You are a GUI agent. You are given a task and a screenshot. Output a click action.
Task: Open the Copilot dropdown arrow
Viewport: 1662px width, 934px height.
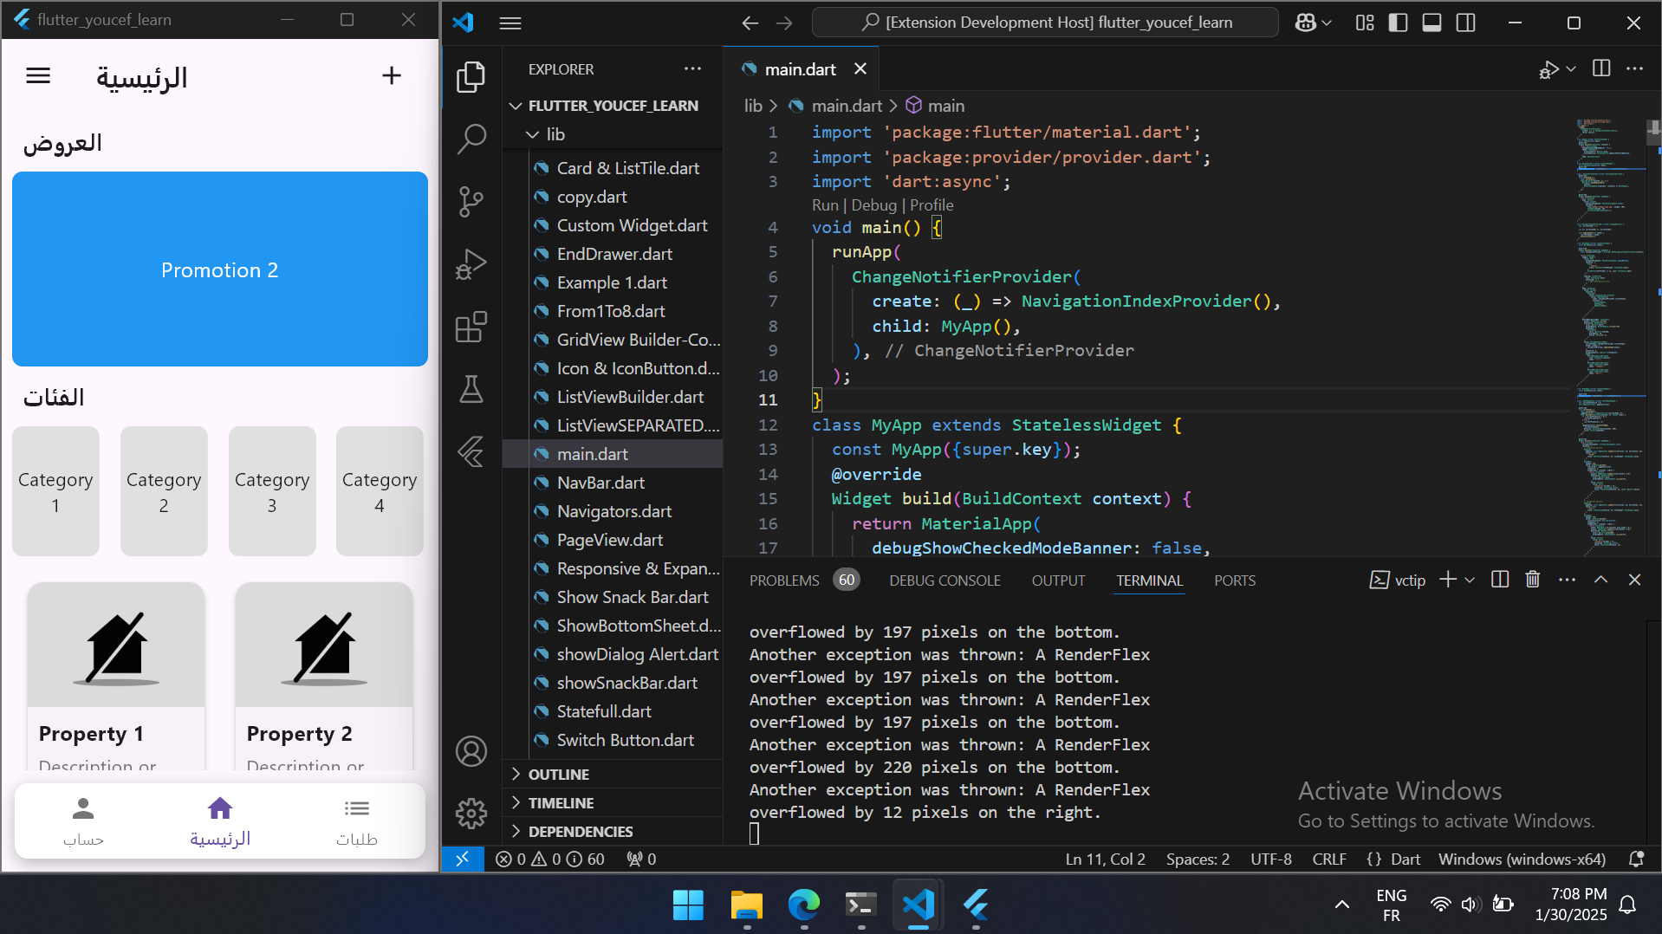tap(1327, 23)
